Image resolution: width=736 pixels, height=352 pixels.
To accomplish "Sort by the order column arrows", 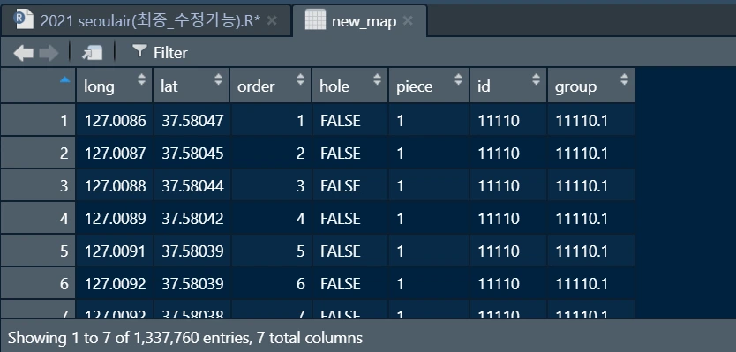I will [300, 79].
